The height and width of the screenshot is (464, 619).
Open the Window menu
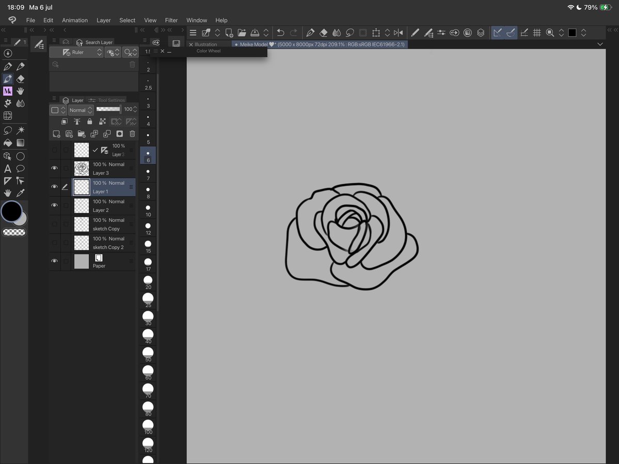[x=197, y=20]
